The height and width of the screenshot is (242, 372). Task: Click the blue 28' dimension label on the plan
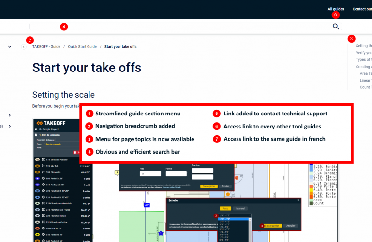pyautogui.click(x=147, y=205)
